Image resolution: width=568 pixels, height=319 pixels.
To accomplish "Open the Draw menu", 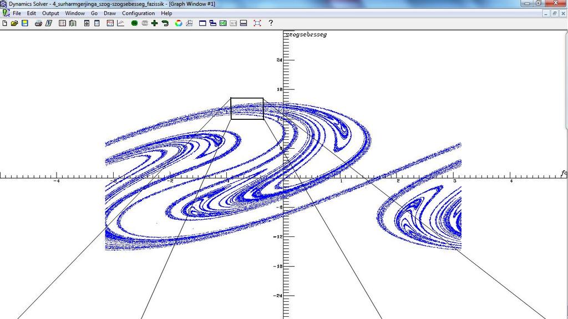I will click(110, 13).
